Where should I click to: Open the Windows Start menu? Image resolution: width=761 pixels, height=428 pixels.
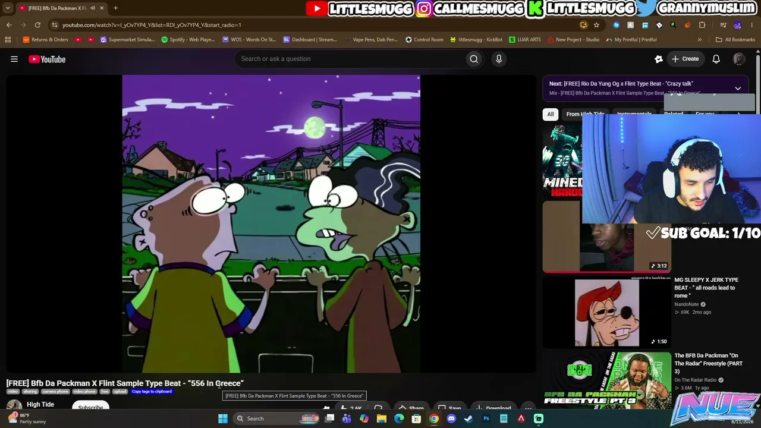[222, 418]
